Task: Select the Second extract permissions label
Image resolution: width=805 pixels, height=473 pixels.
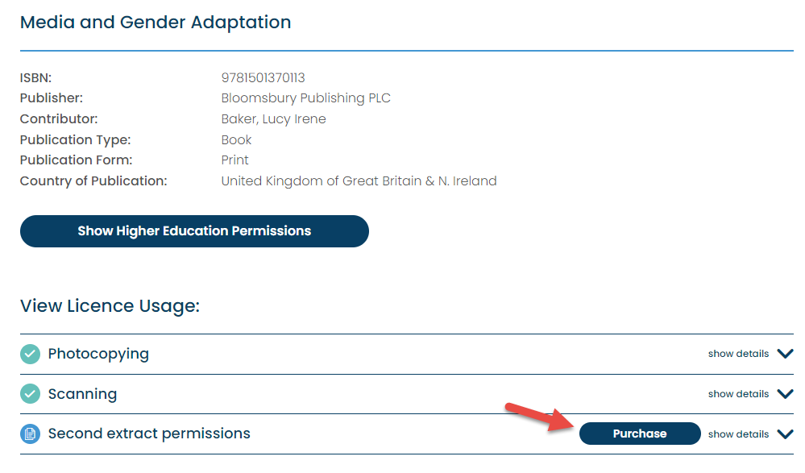Action: tap(149, 434)
